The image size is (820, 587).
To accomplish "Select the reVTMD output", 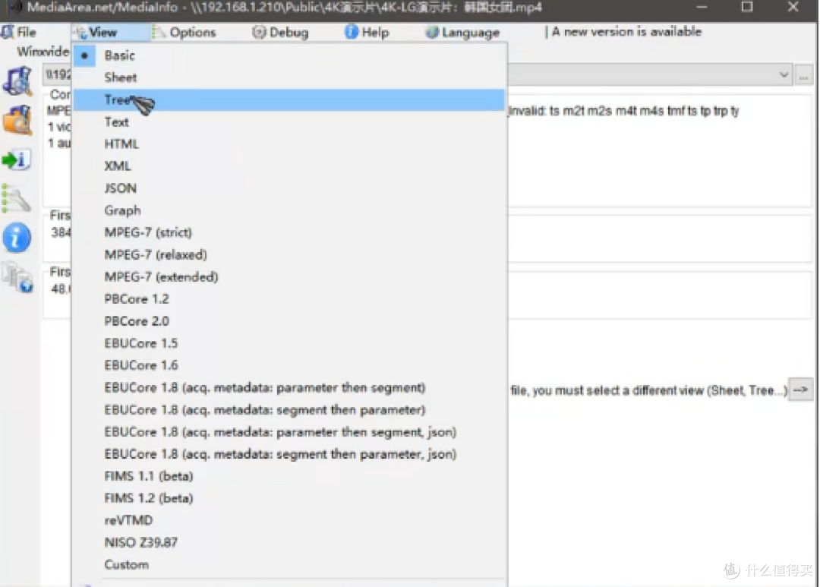I will tap(289, 520).
